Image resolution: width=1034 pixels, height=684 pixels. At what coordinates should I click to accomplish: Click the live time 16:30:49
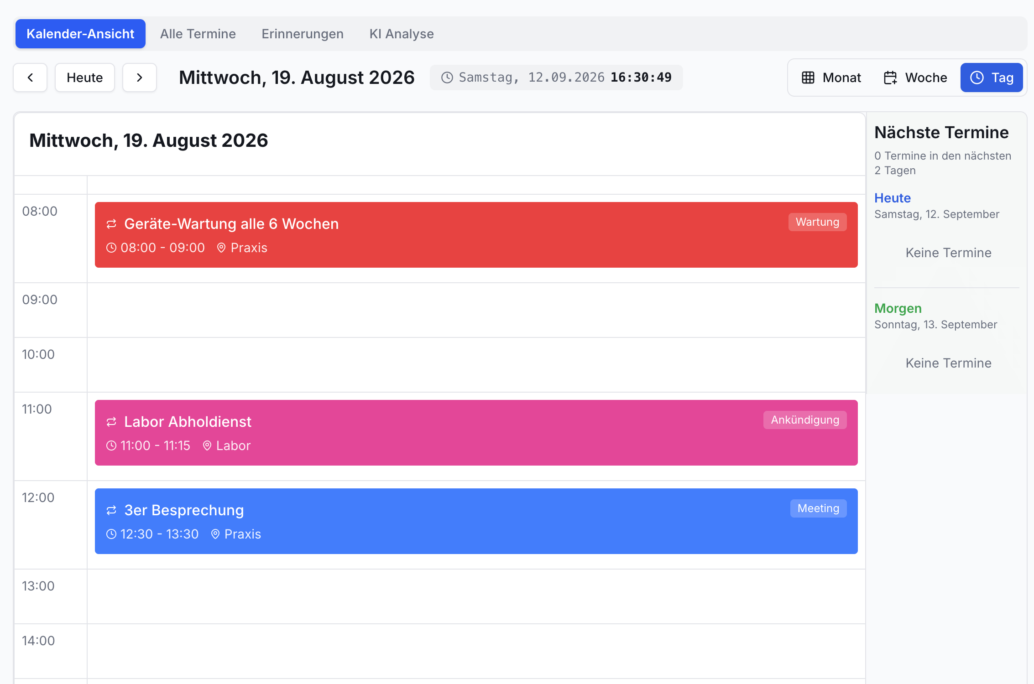pos(641,78)
